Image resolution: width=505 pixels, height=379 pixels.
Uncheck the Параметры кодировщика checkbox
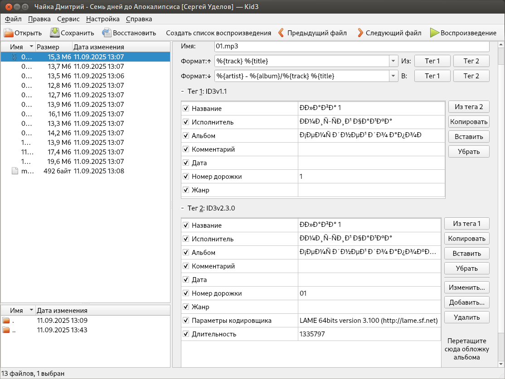coord(186,321)
